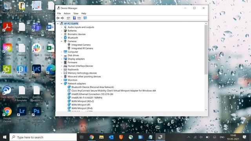The height and width of the screenshot is (141, 251).
Task: Click the scroll down arrow in device list
Action: coord(206,110)
